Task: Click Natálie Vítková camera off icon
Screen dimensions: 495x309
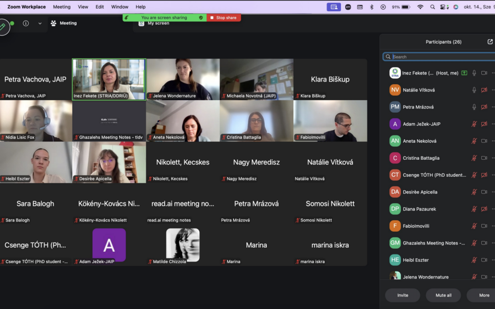Action: point(484,90)
